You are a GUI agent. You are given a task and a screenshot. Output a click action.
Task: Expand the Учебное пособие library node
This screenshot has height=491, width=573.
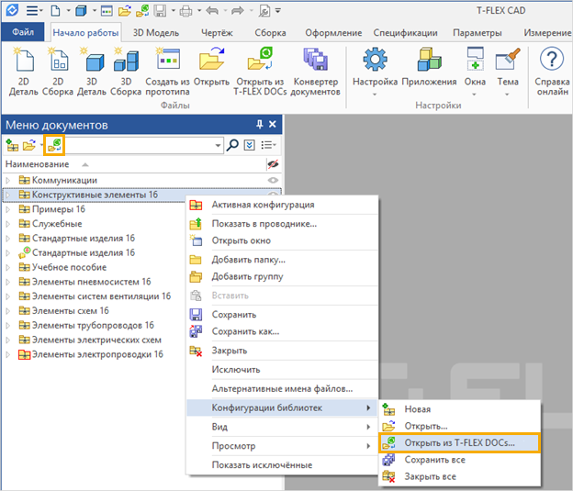pos(9,267)
